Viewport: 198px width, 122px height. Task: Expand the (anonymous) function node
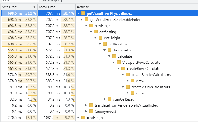pyautogui.click(x=86, y=111)
